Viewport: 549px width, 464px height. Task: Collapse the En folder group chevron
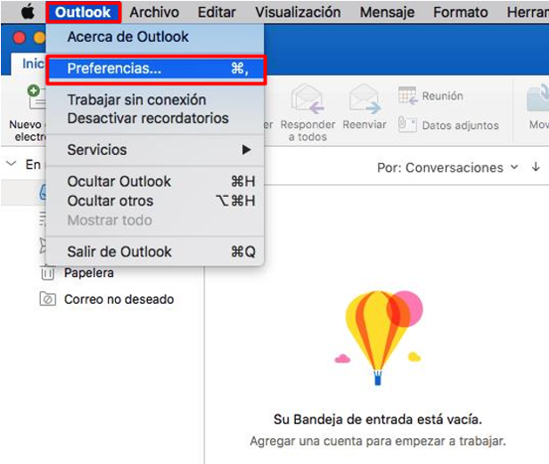(12, 163)
